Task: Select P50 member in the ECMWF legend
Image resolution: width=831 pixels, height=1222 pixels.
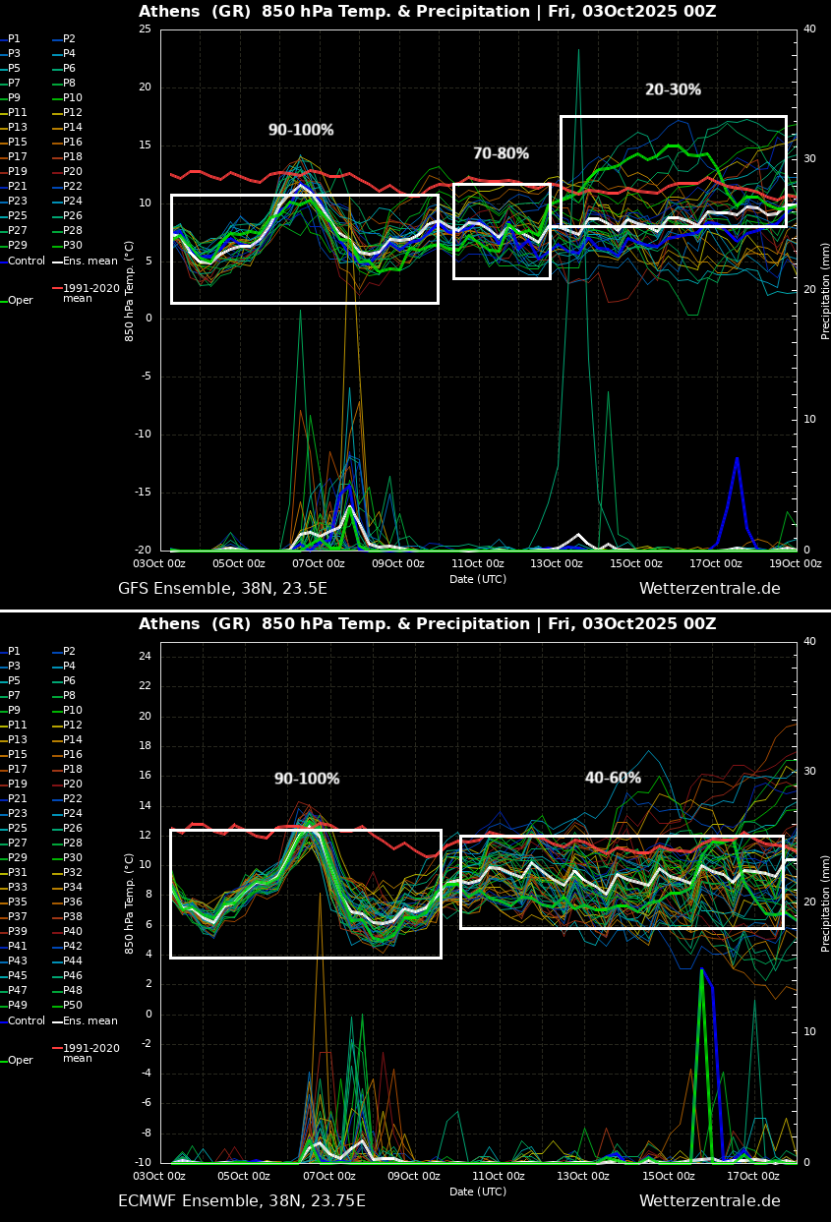Action: (x=72, y=1006)
